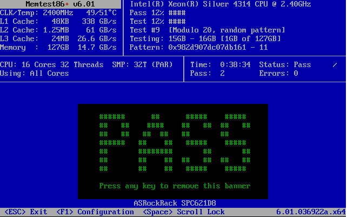Click the 'Errors: 0' counter
This screenshot has width=347, height=217.
click(278, 74)
